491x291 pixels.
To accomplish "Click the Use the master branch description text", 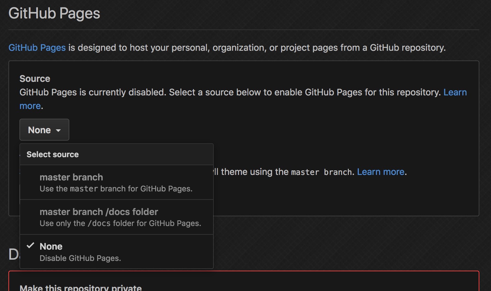I will pyautogui.click(x=116, y=189).
